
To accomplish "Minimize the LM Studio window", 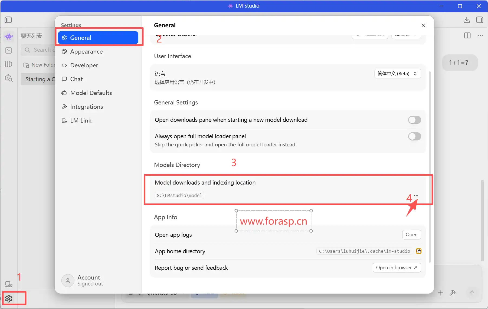I will [441, 6].
